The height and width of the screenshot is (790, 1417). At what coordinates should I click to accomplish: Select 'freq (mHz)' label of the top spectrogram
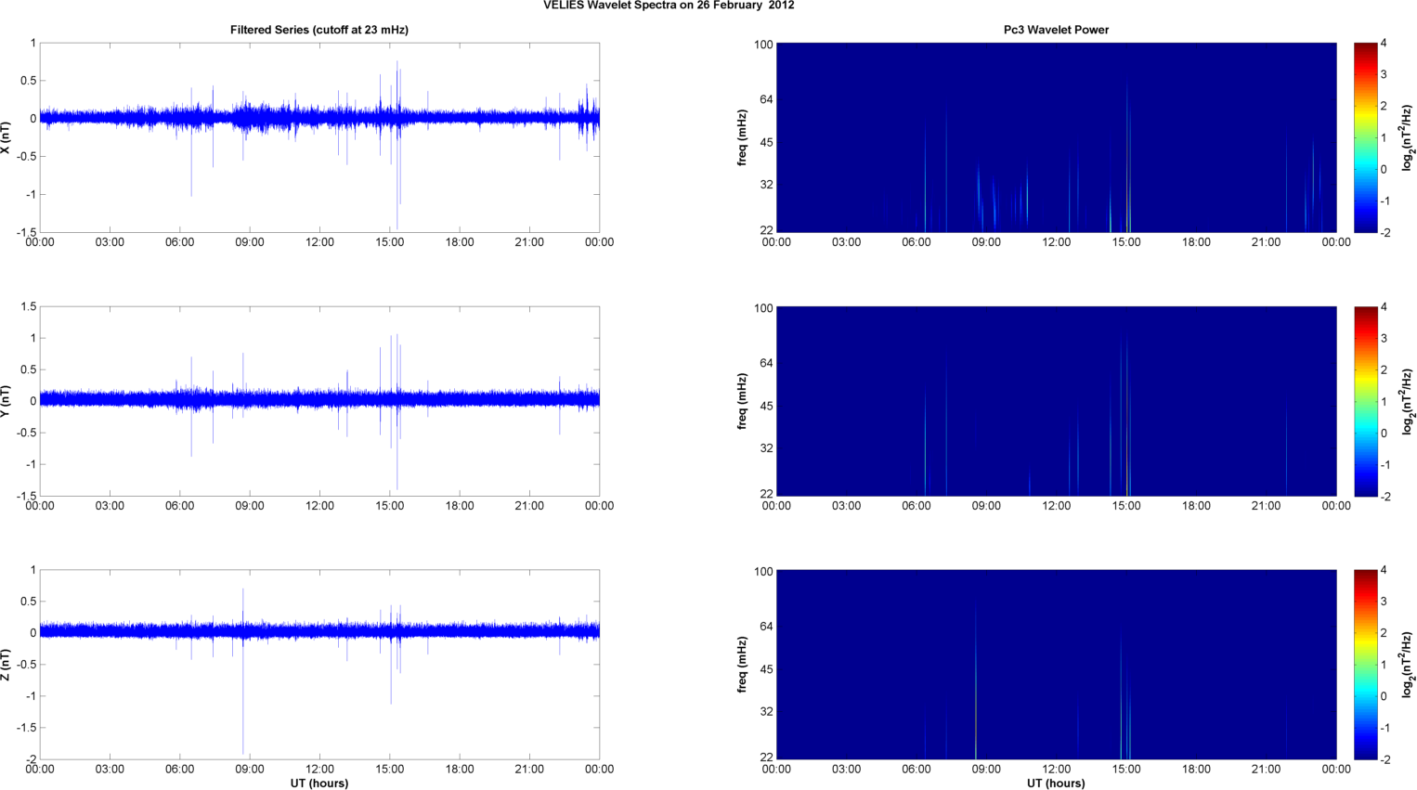[x=743, y=137]
